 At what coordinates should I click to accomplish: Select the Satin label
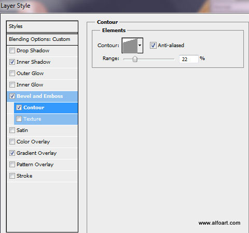pos(22,130)
